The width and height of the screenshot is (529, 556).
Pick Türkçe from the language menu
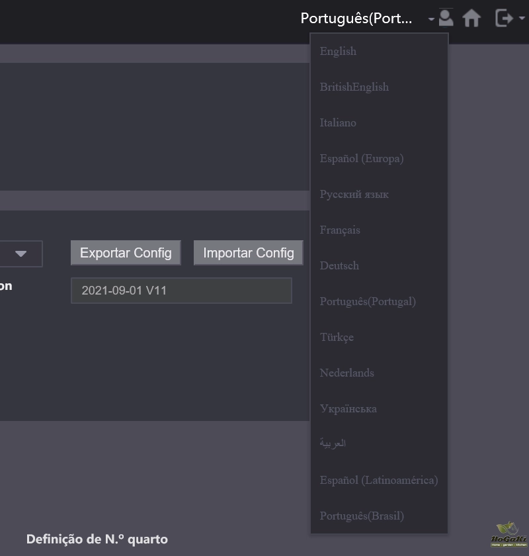(x=337, y=338)
